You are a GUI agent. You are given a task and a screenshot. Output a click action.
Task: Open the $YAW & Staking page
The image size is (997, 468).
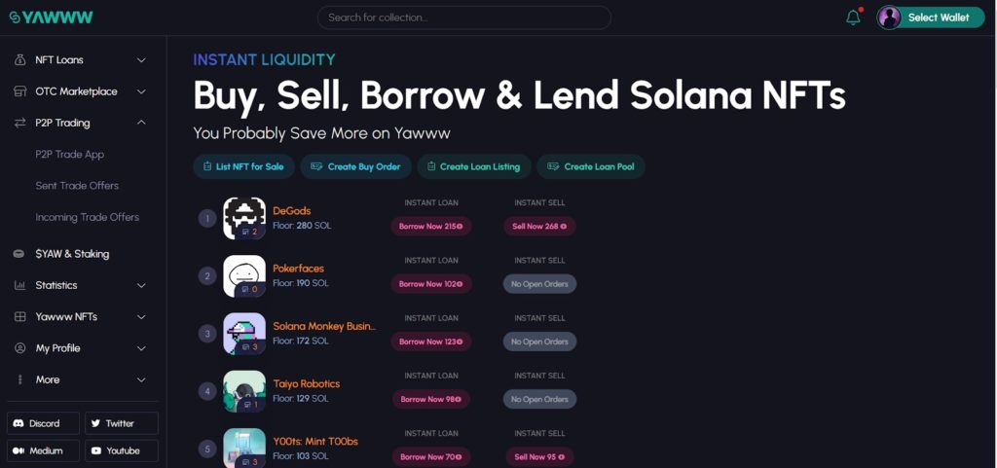(x=72, y=254)
